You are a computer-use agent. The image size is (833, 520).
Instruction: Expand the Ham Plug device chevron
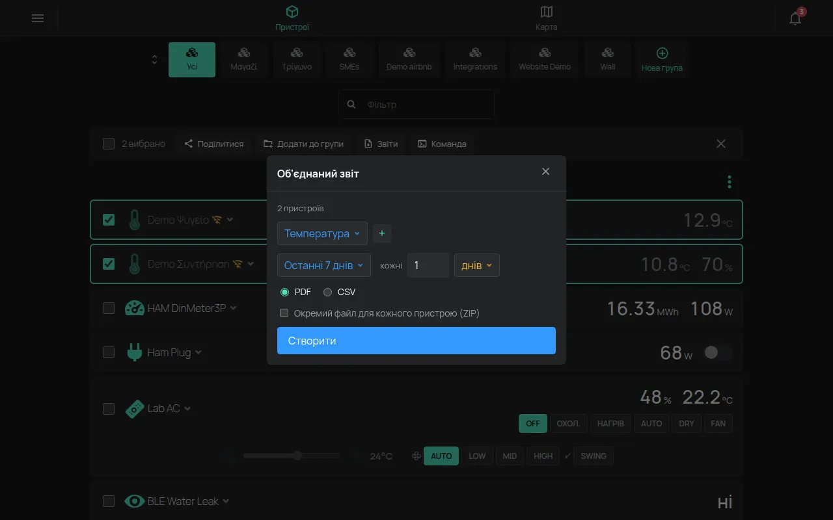pyautogui.click(x=198, y=352)
